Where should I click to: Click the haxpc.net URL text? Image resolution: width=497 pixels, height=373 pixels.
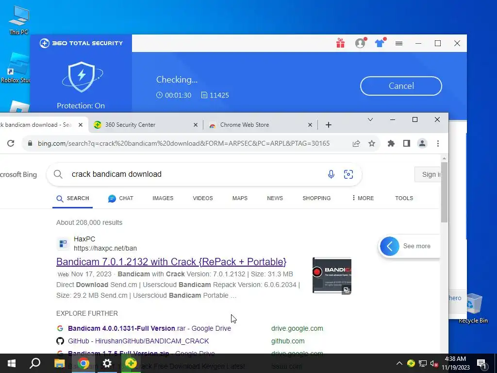(105, 248)
